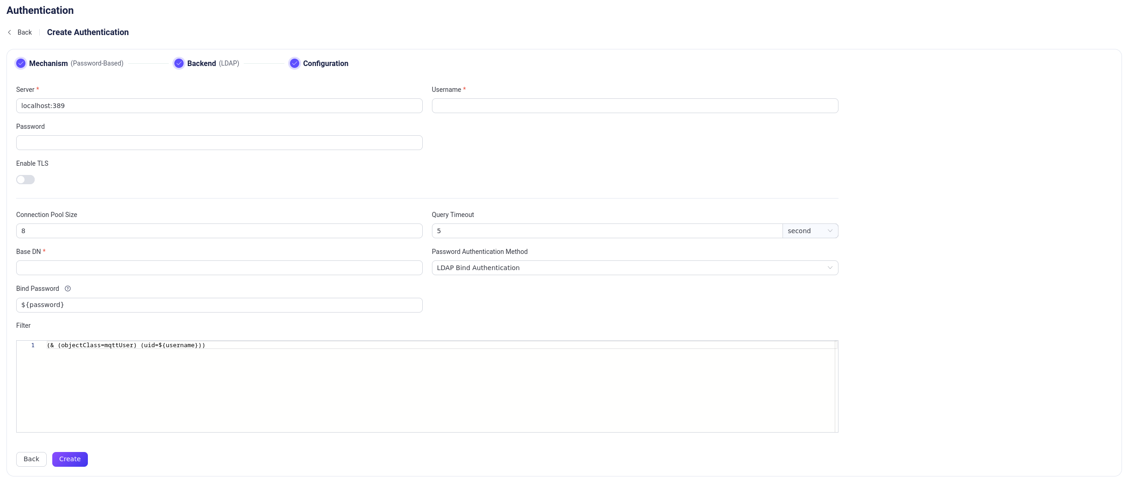The height and width of the screenshot is (488, 1128).
Task: Click the Bind Password help icon
Action: [x=68, y=289]
